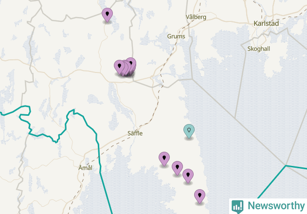Viewport: 307px width, 214px height.
Task: Click teal border junction in the lake
Action: coord(286,166)
